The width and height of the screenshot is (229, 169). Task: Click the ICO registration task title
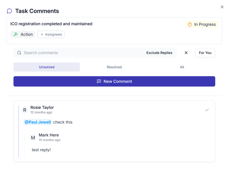(51, 24)
